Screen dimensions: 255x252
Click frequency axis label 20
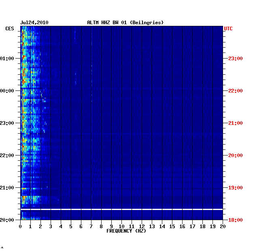click(x=223, y=227)
